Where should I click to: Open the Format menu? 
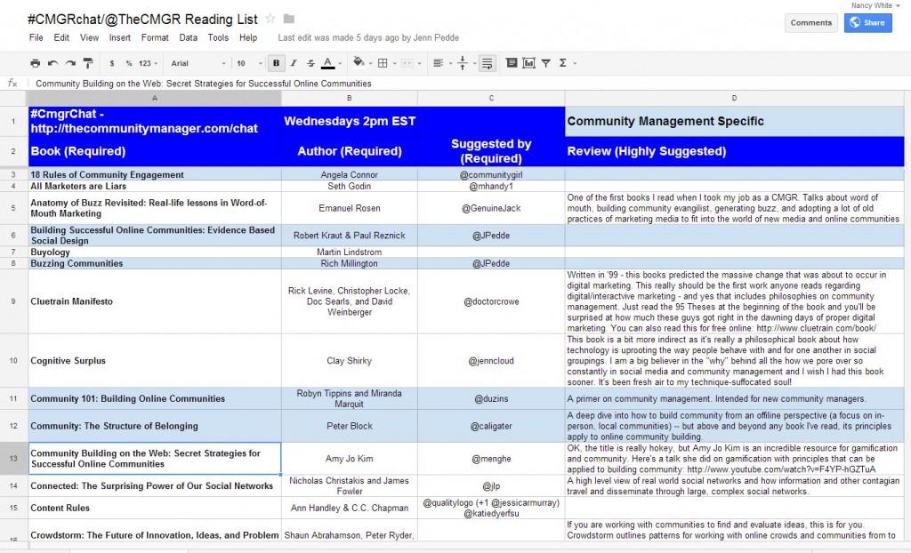[x=155, y=37]
